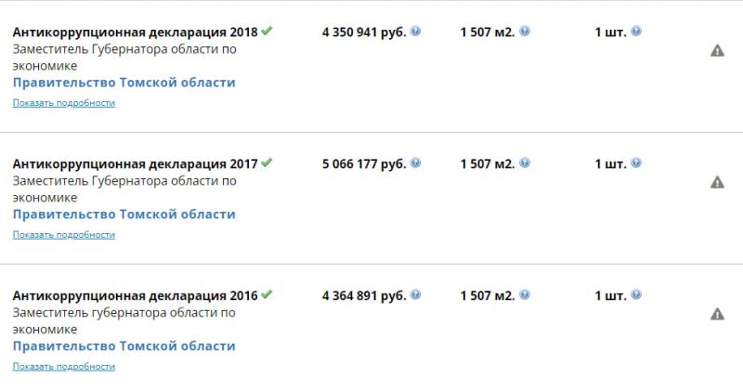The width and height of the screenshot is (743, 390).
Task: Click help icon next to 4 350 941 руб.
Action: (x=415, y=32)
